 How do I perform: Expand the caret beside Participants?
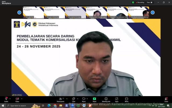[66, 99]
